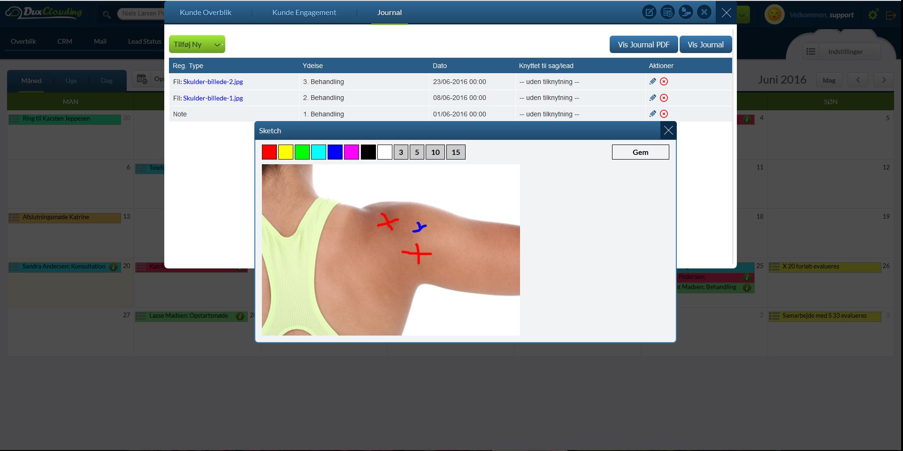Click info icon on Lasse Madsen: Opstartsmøde
Viewport: 903px width, 451px height.
tap(240, 316)
